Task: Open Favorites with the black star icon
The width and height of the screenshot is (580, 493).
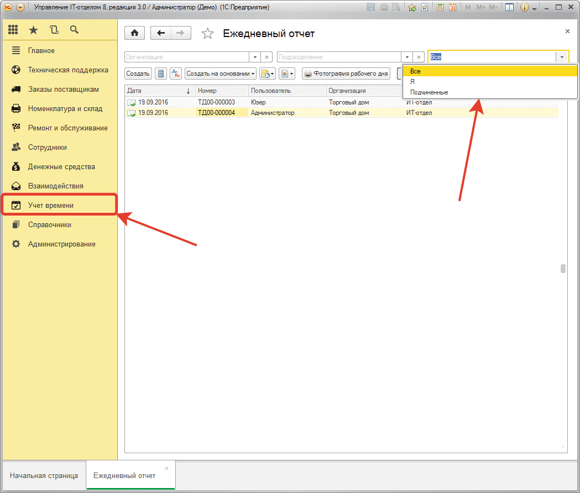Action: tap(33, 30)
